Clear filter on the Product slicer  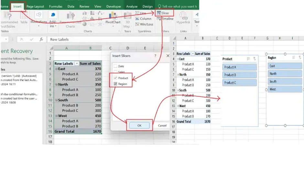[255, 59]
